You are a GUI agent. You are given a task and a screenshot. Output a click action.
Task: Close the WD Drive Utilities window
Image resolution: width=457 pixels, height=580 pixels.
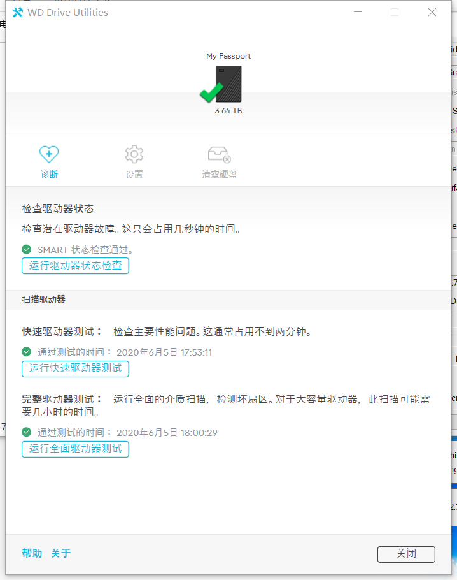coord(432,12)
